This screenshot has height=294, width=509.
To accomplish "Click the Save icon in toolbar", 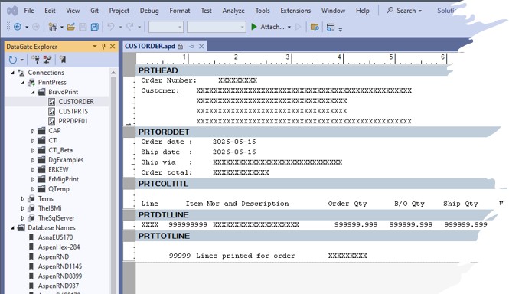I will pos(83,27).
